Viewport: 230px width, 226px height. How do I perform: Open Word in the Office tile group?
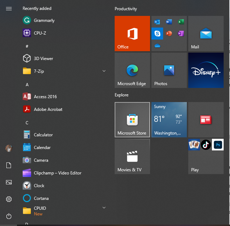(169, 22)
